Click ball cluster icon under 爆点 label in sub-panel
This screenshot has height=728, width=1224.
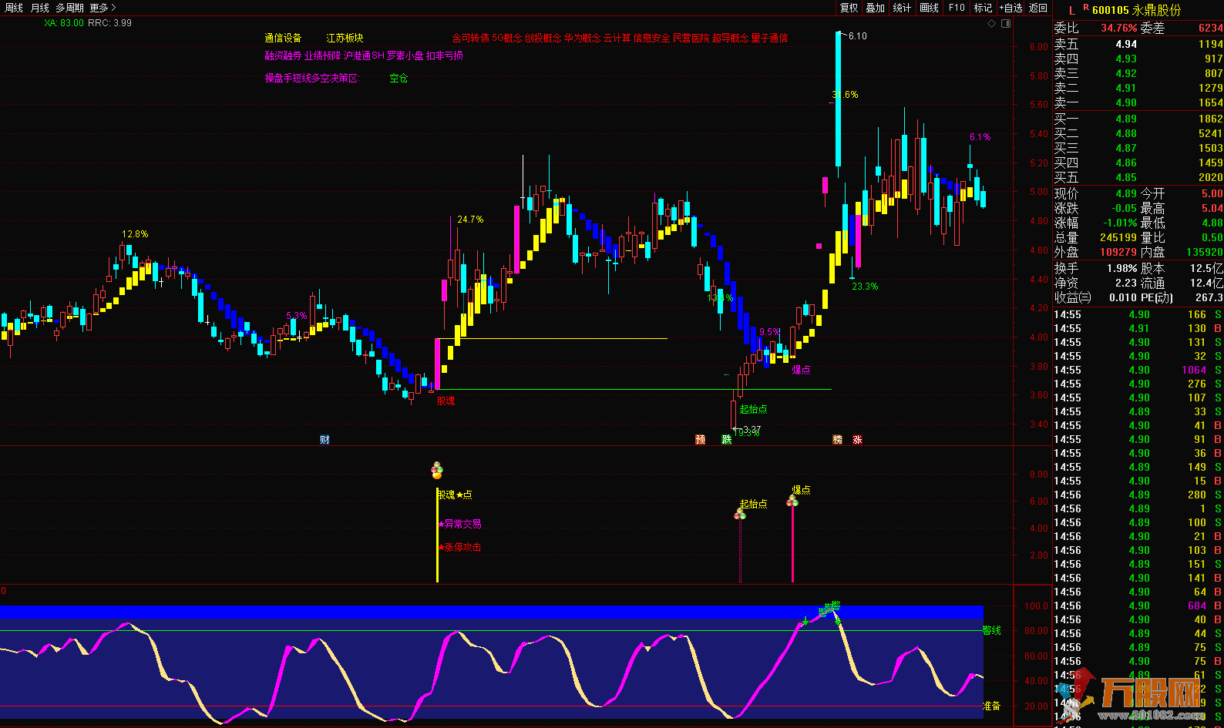click(x=792, y=502)
